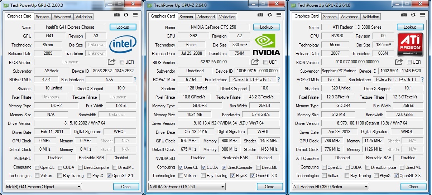This screenshot has width=432, height=195.
Task: Open hamburger menu in GeForce GTS 250 window
Action: click(x=279, y=15)
